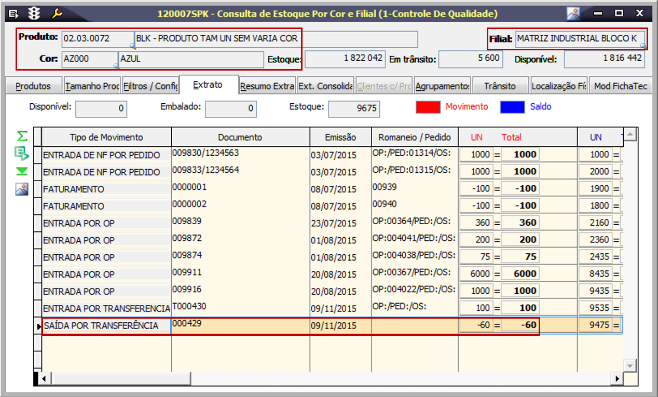Screen dimensions: 658x397
Task: Click the image icon in the title bar
Action: (x=573, y=13)
